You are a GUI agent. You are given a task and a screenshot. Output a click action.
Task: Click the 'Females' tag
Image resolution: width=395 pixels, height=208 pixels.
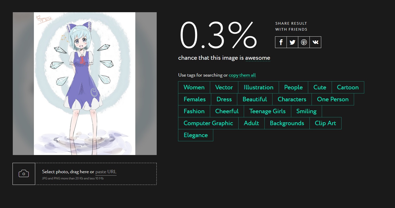195,99
